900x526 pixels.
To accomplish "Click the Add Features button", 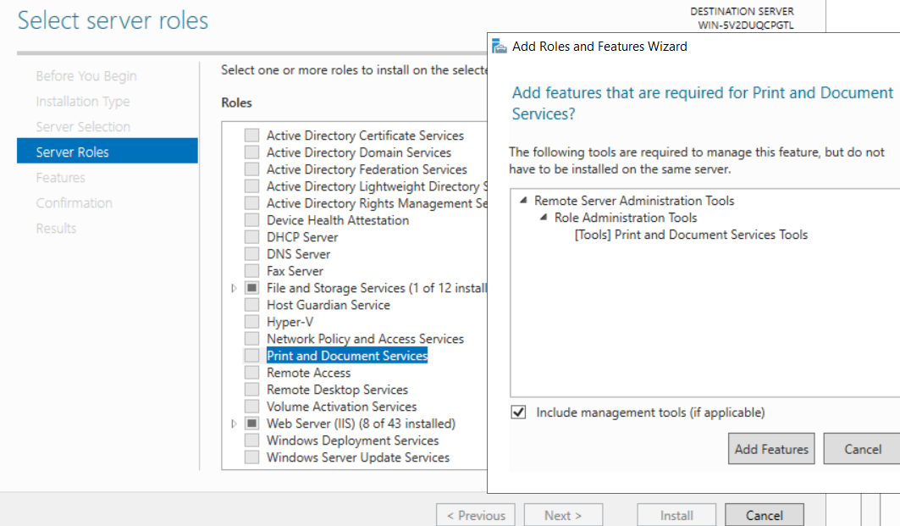I will [771, 449].
